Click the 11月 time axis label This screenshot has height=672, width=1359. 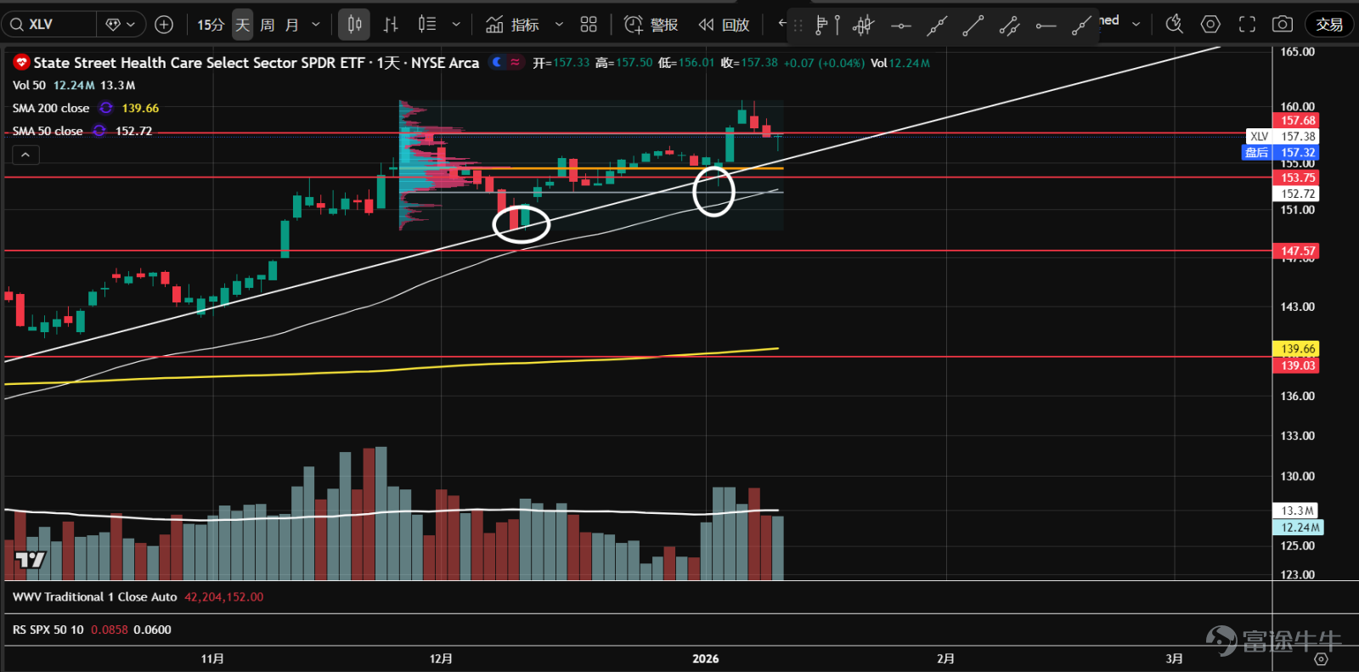(212, 659)
